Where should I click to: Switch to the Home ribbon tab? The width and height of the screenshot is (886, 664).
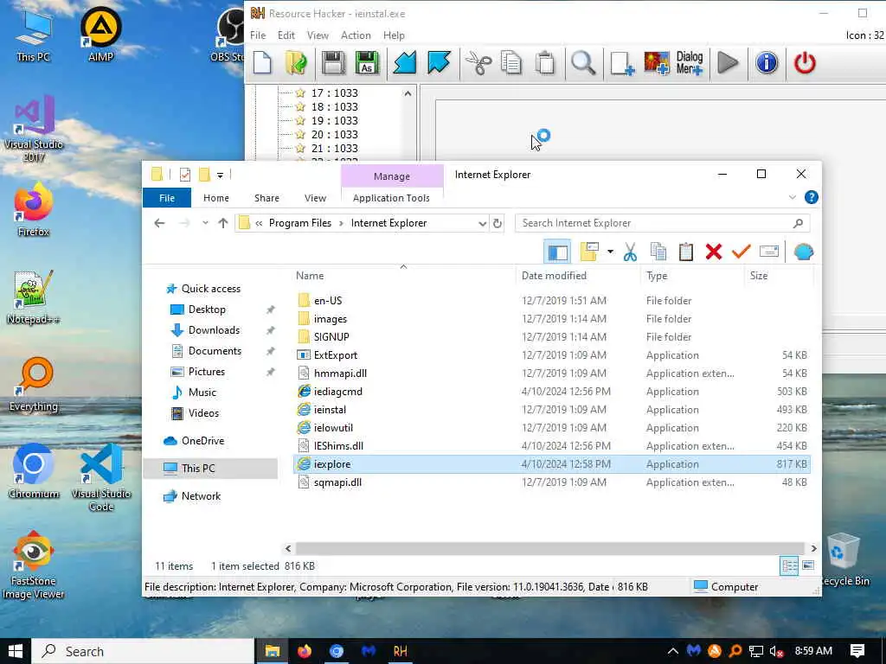(x=215, y=198)
